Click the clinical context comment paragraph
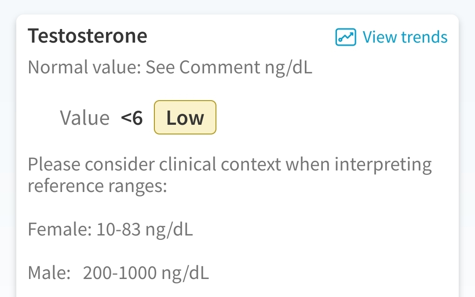 point(230,175)
